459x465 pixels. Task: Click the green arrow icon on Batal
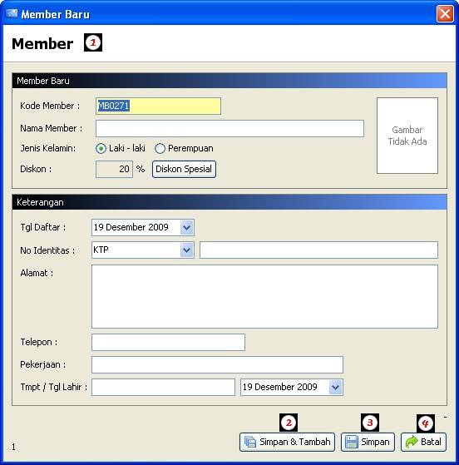point(412,442)
